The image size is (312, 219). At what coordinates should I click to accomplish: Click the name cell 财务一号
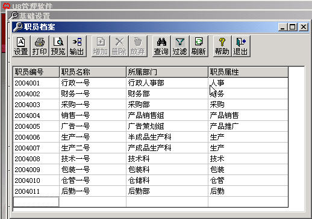[x=93, y=94]
